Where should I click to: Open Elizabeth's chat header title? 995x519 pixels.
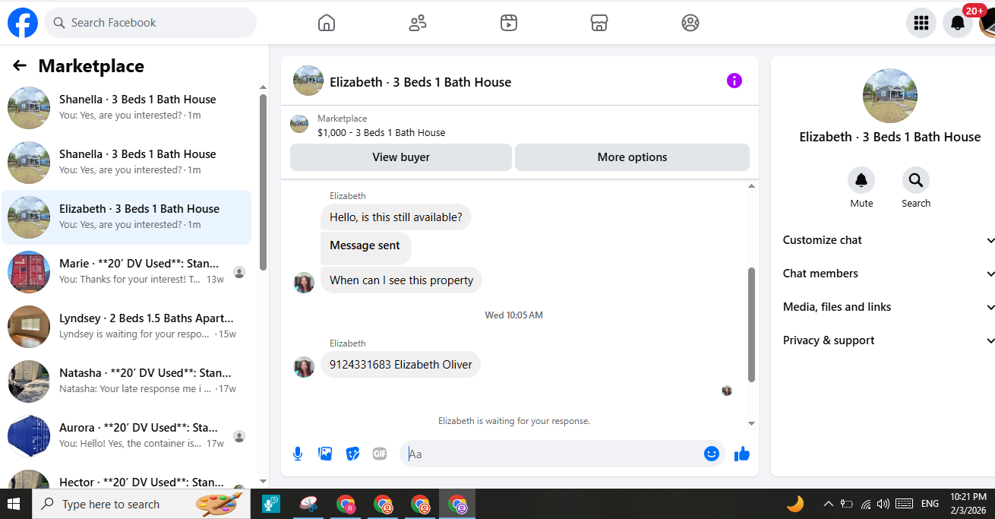point(420,82)
